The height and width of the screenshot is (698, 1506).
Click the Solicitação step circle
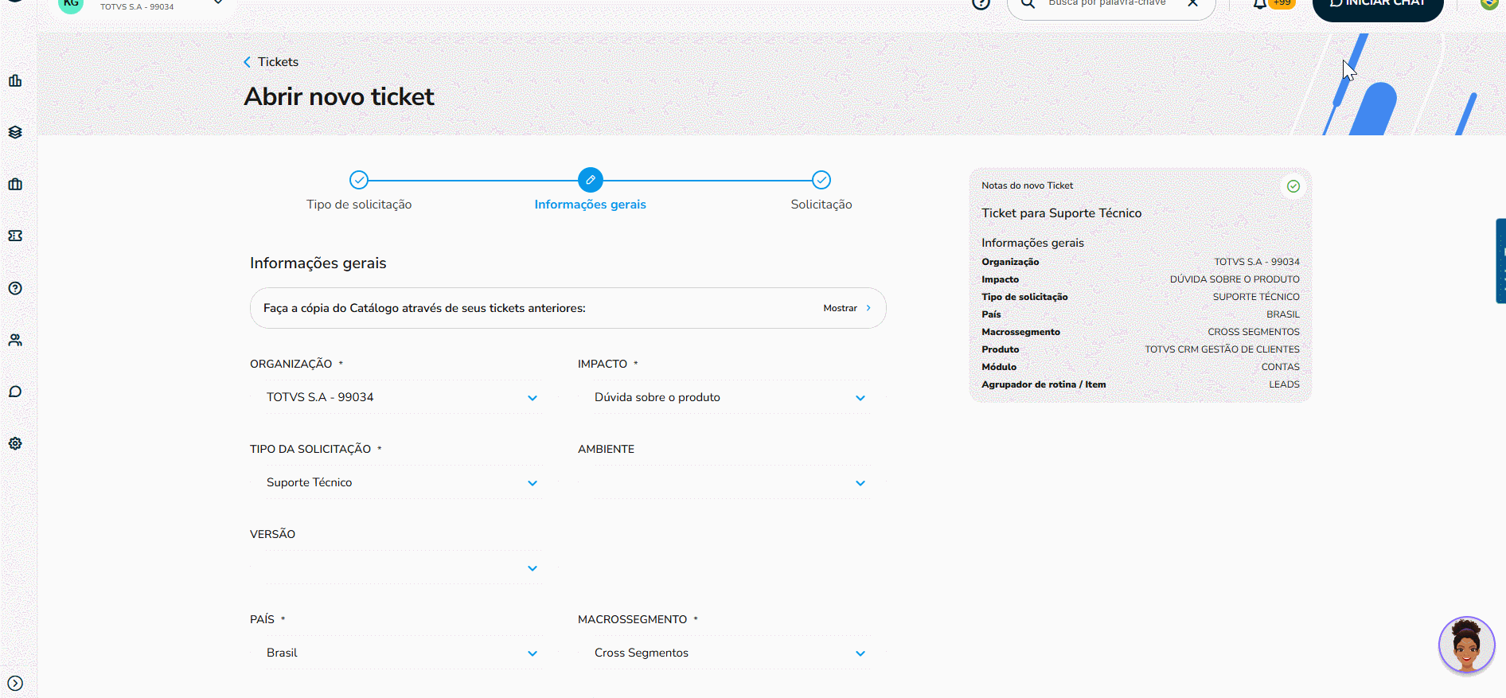click(x=821, y=180)
